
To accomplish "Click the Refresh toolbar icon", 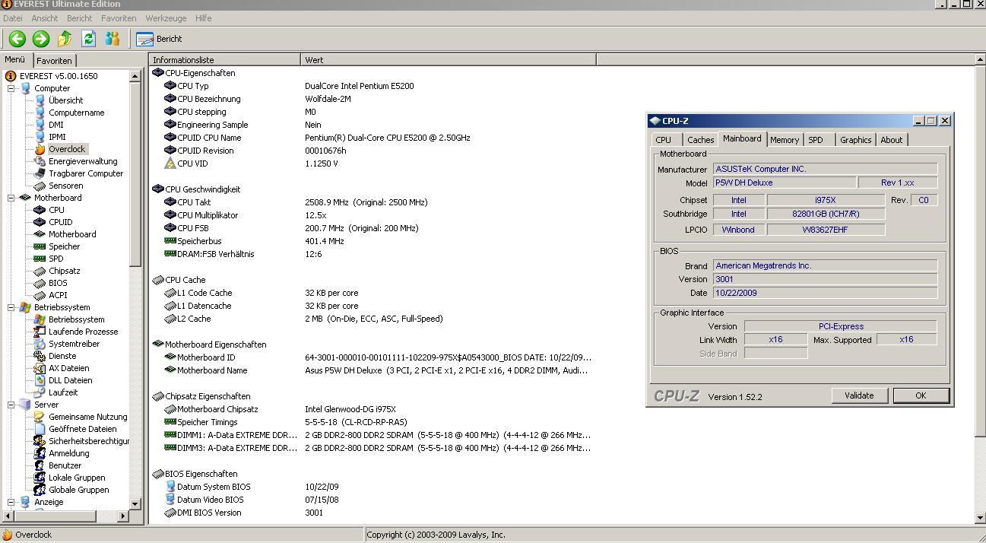I will [88, 39].
